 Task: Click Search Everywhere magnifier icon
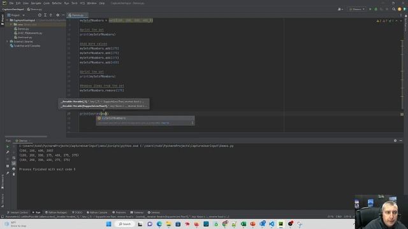click(394, 9)
